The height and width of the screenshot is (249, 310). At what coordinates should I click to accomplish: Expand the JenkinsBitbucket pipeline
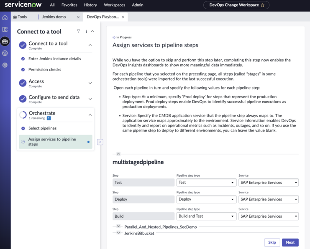point(118,232)
